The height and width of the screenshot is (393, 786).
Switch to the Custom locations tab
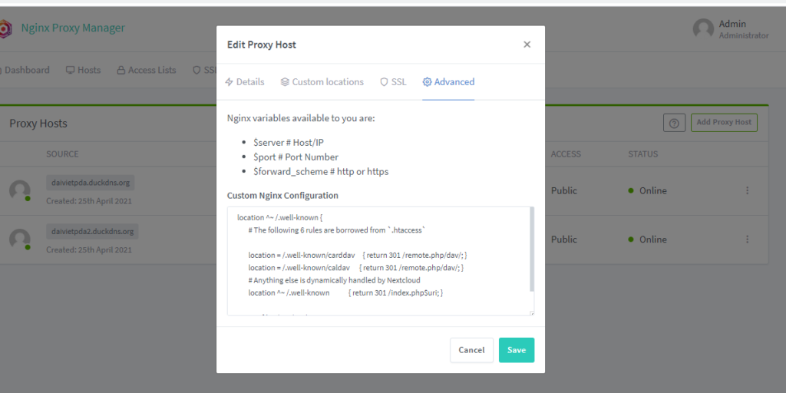322,82
